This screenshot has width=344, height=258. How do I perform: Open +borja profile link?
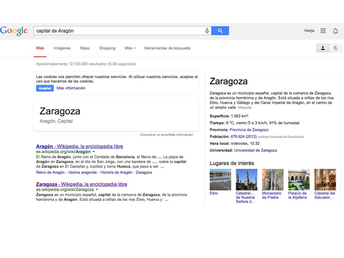click(x=309, y=31)
